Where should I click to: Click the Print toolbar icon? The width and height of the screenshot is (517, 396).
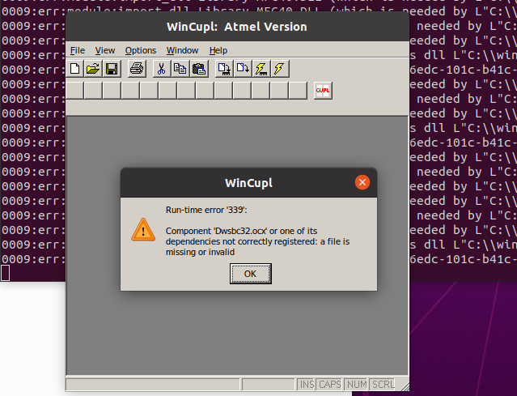(137, 69)
